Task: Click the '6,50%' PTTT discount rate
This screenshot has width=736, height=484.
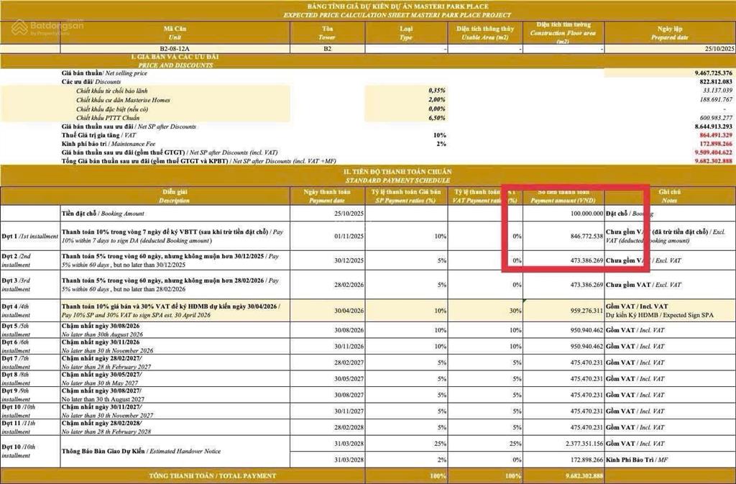Action: (x=437, y=118)
